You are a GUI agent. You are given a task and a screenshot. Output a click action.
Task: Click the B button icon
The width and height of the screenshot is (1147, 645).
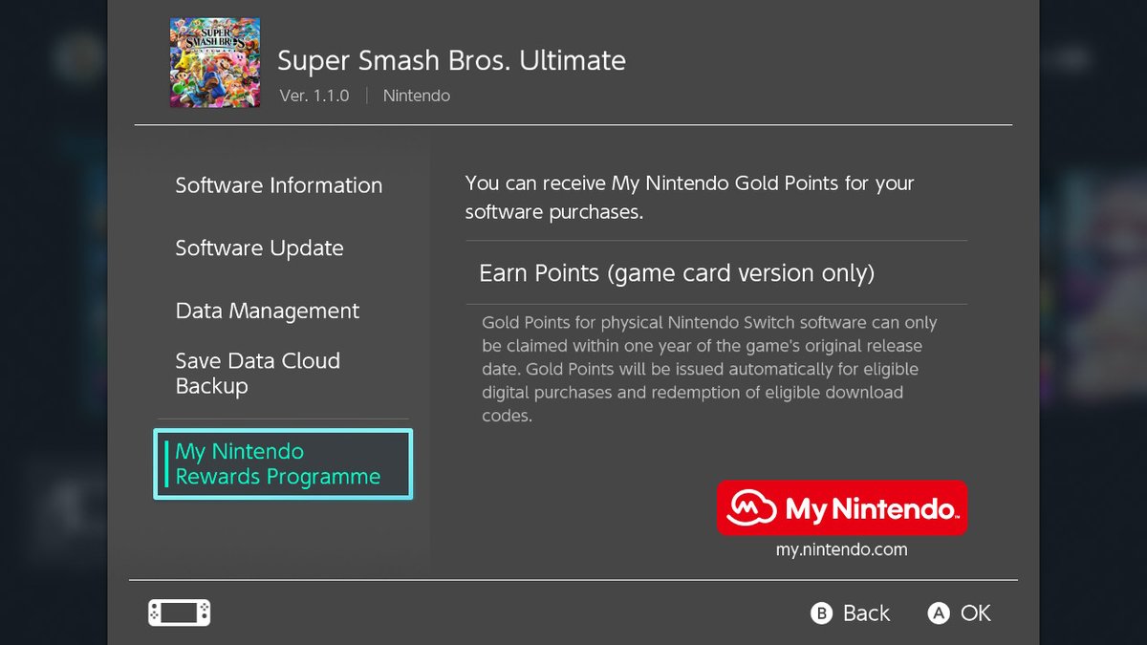821,613
